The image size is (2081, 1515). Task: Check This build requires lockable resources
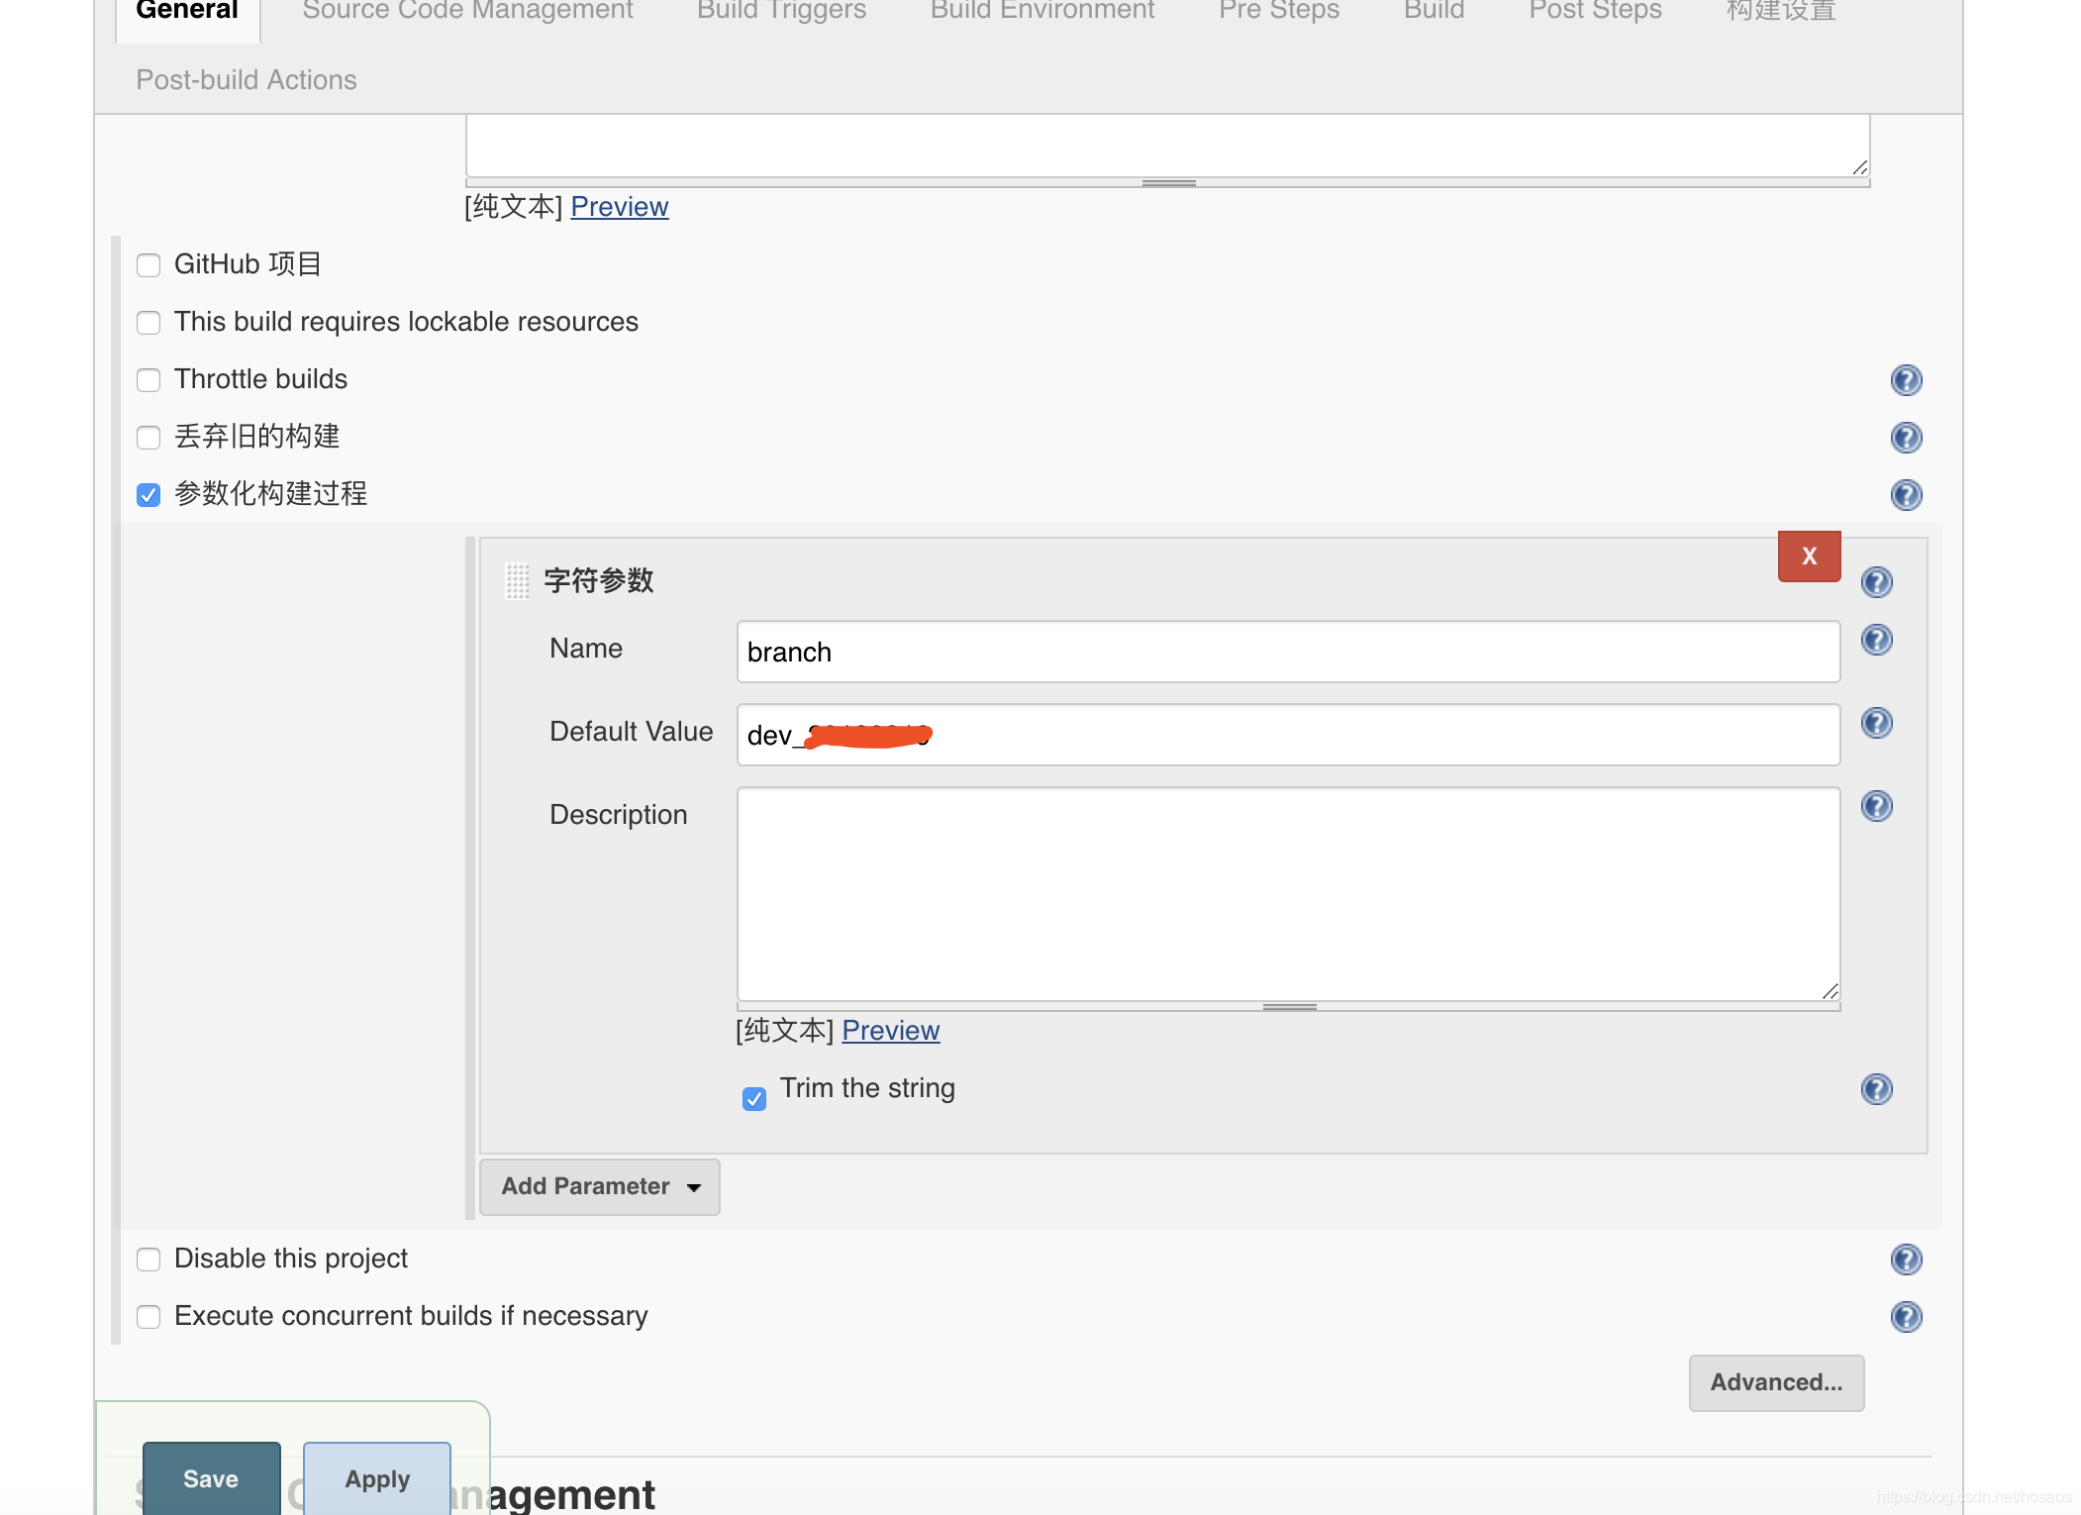coord(149,322)
